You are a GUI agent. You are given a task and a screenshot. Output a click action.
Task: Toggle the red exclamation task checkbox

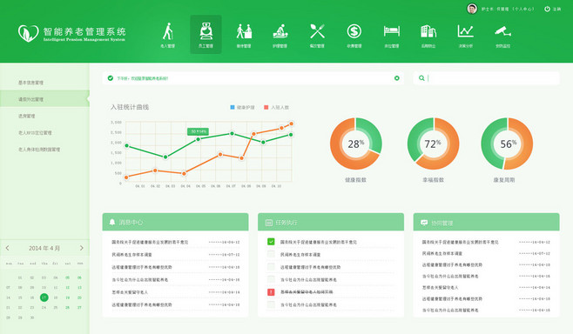(x=271, y=291)
